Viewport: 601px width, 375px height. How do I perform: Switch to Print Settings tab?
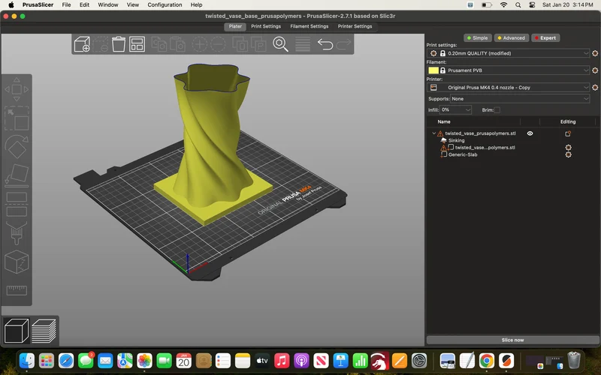(266, 26)
